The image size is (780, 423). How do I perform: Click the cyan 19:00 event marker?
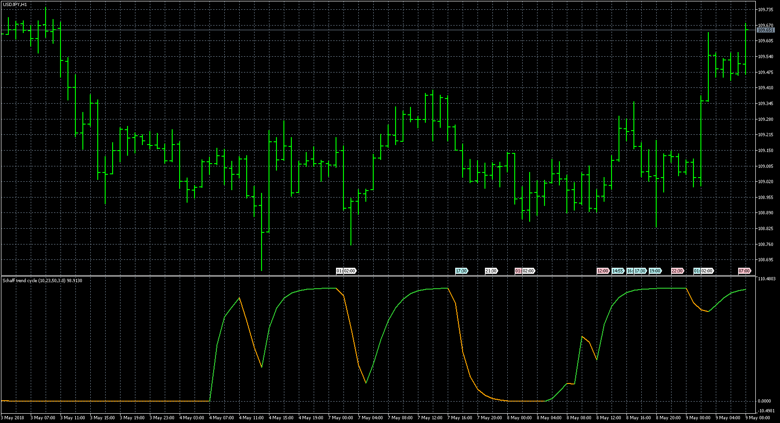655,271
